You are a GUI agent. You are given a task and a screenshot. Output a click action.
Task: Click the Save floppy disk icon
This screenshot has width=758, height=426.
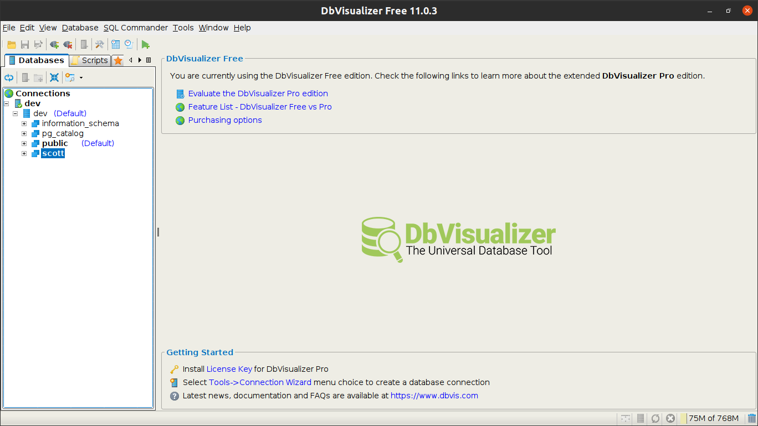(x=25, y=45)
